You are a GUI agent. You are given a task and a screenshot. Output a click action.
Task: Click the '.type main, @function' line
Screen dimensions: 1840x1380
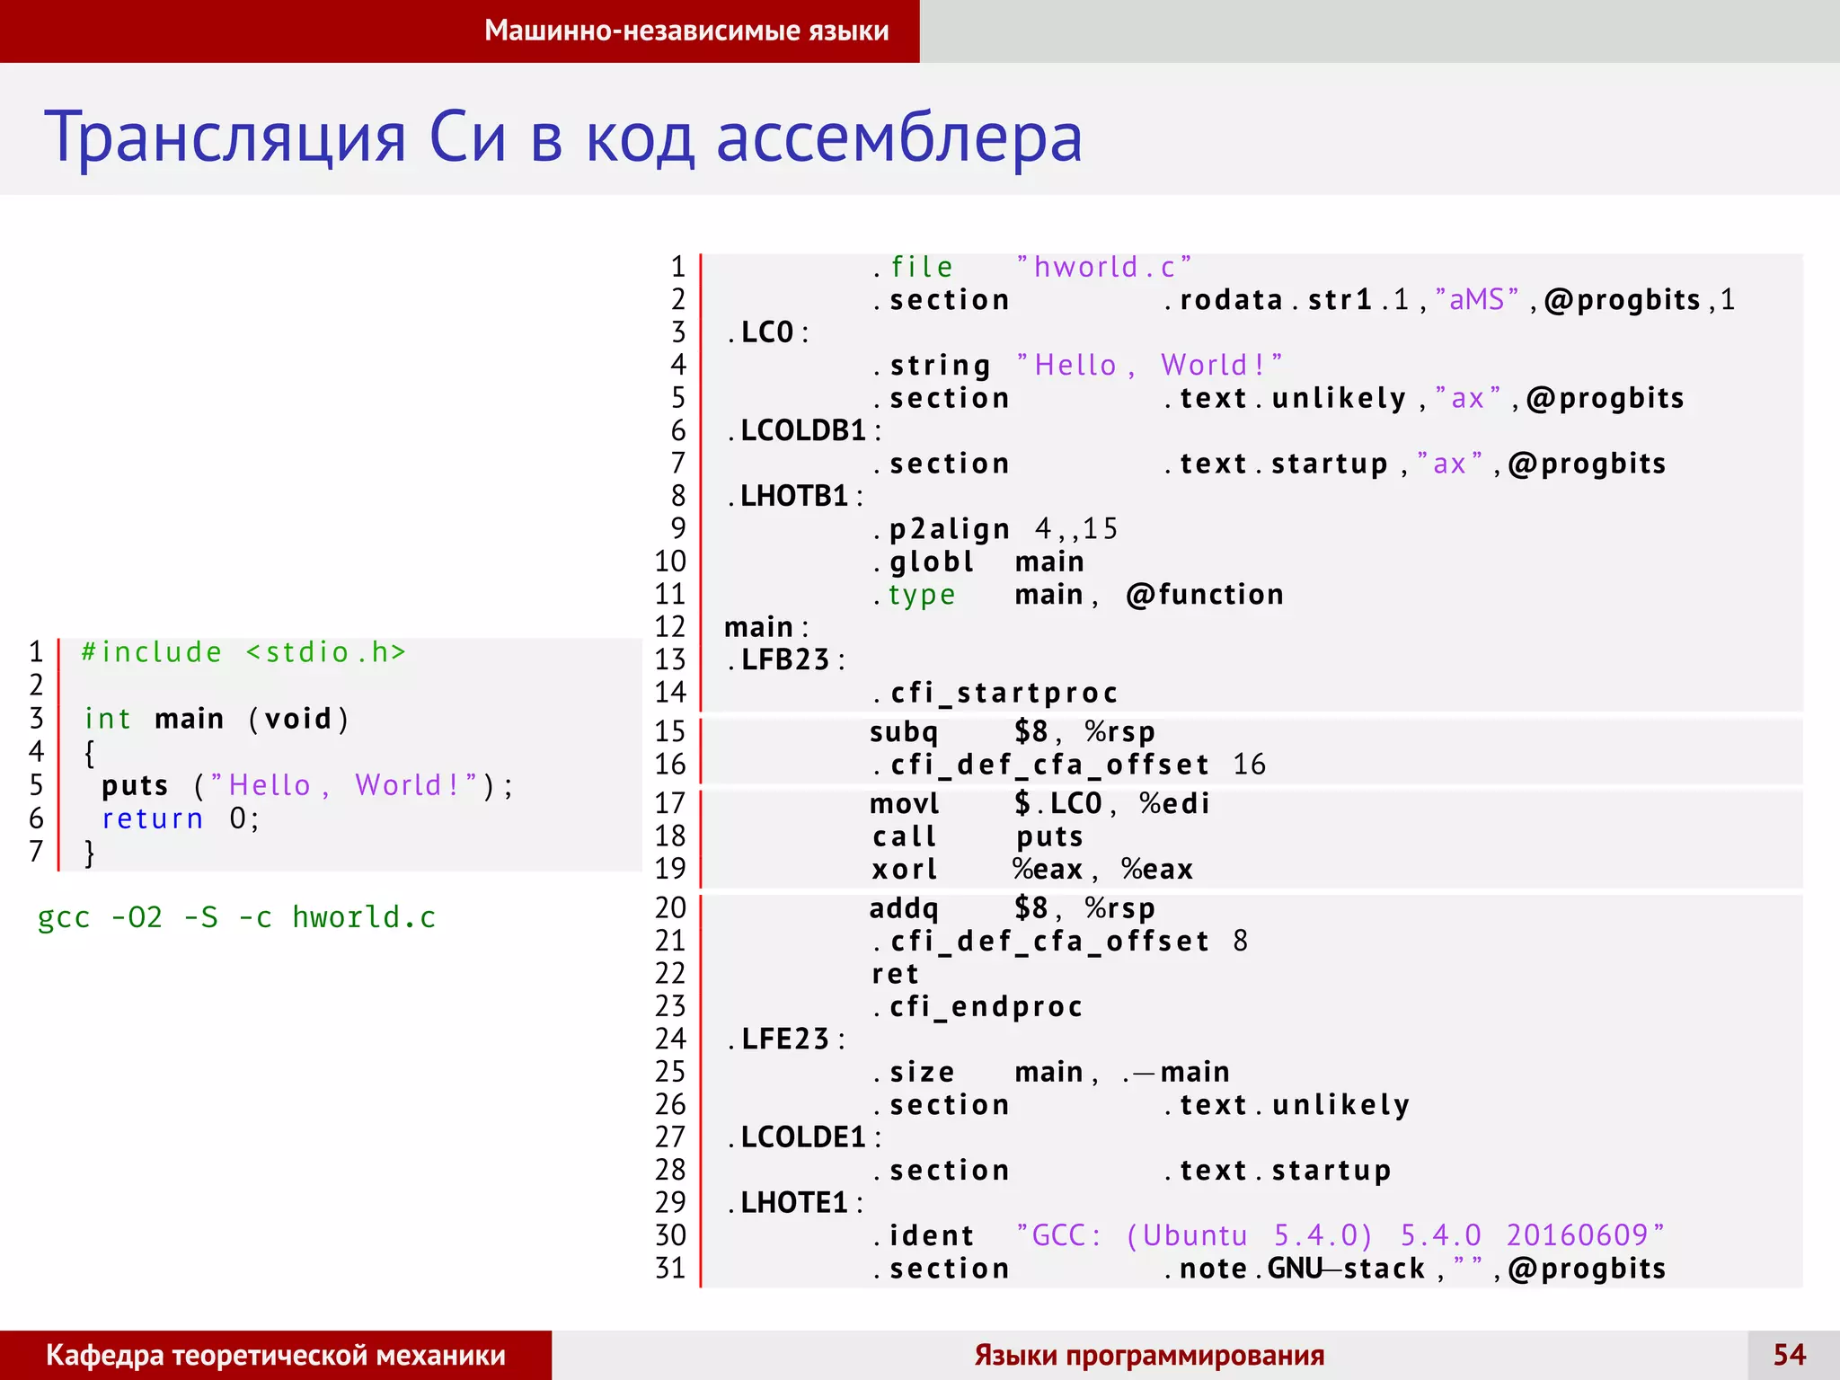point(1077,594)
